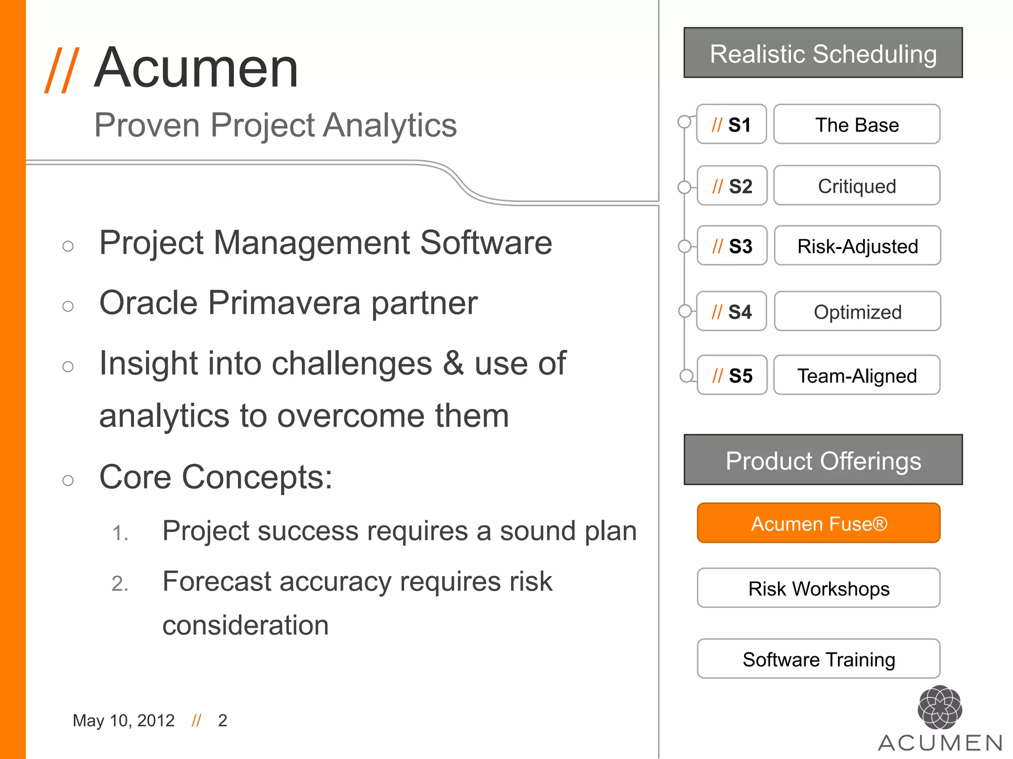Click The Base label box
Image resolution: width=1013 pixels, height=759 pixels.
click(857, 125)
